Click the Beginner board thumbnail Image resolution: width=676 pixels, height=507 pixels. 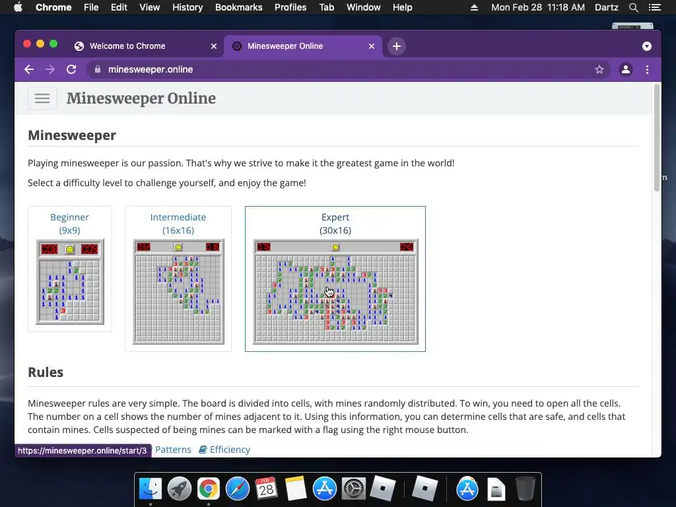(x=70, y=281)
